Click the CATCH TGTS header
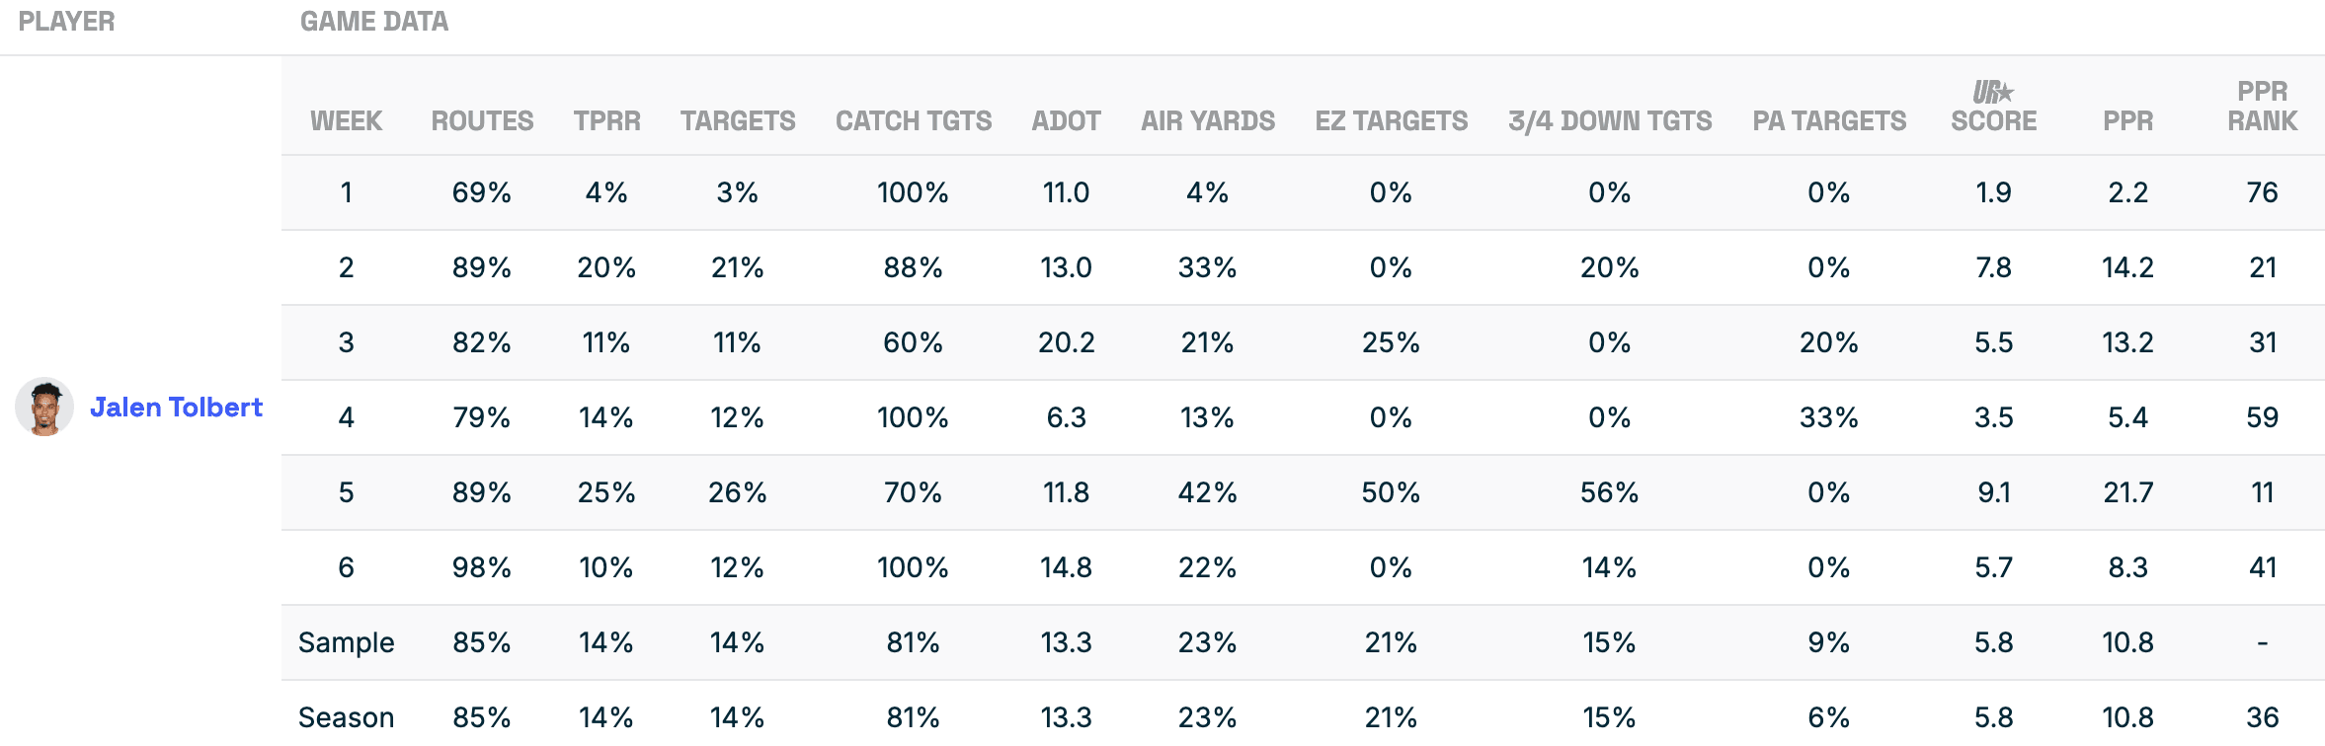The height and width of the screenshot is (746, 2325). click(x=913, y=120)
